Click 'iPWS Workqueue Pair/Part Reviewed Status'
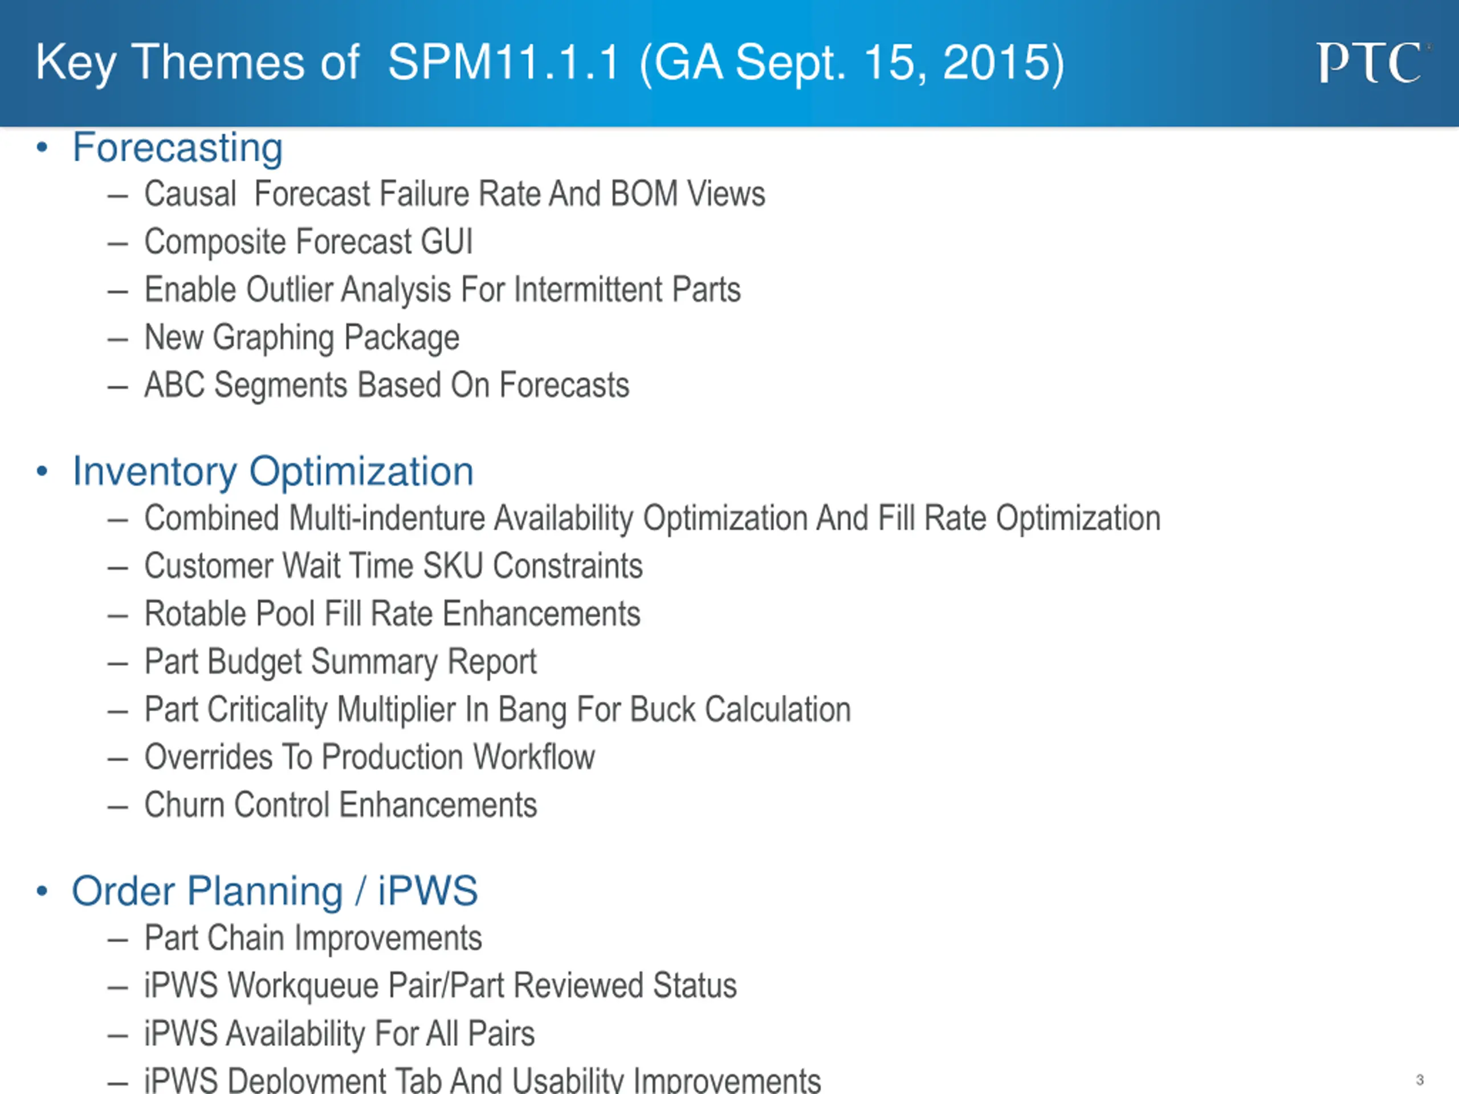 pyautogui.click(x=441, y=986)
